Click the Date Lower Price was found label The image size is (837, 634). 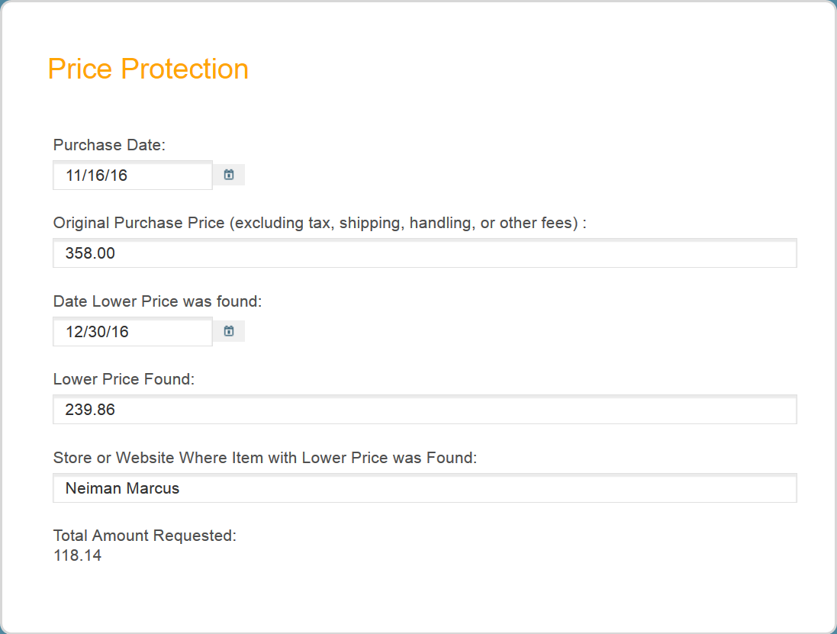coord(157,301)
